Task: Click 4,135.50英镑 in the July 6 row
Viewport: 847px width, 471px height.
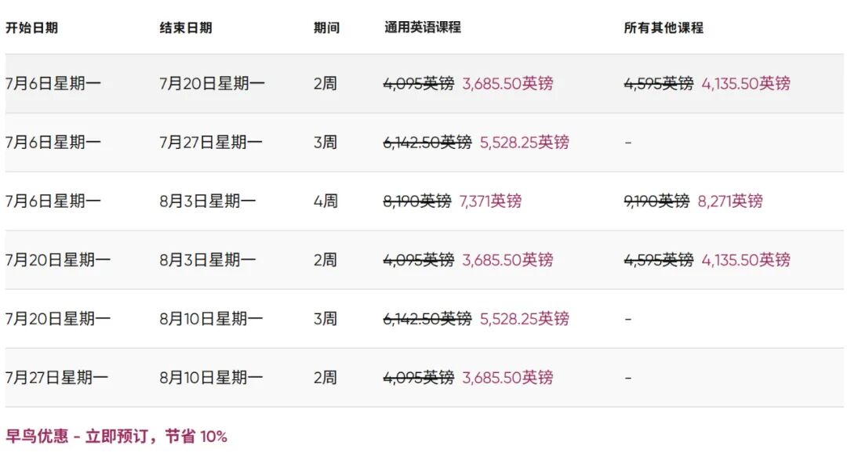Action: click(x=746, y=83)
